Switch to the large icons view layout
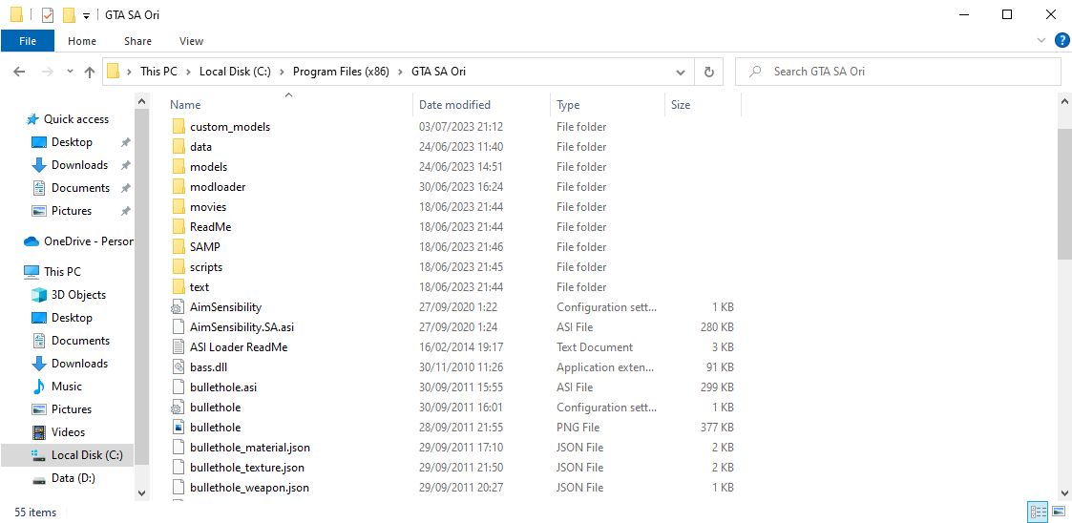Screen dimensions: 1072x523 pos(1059,512)
